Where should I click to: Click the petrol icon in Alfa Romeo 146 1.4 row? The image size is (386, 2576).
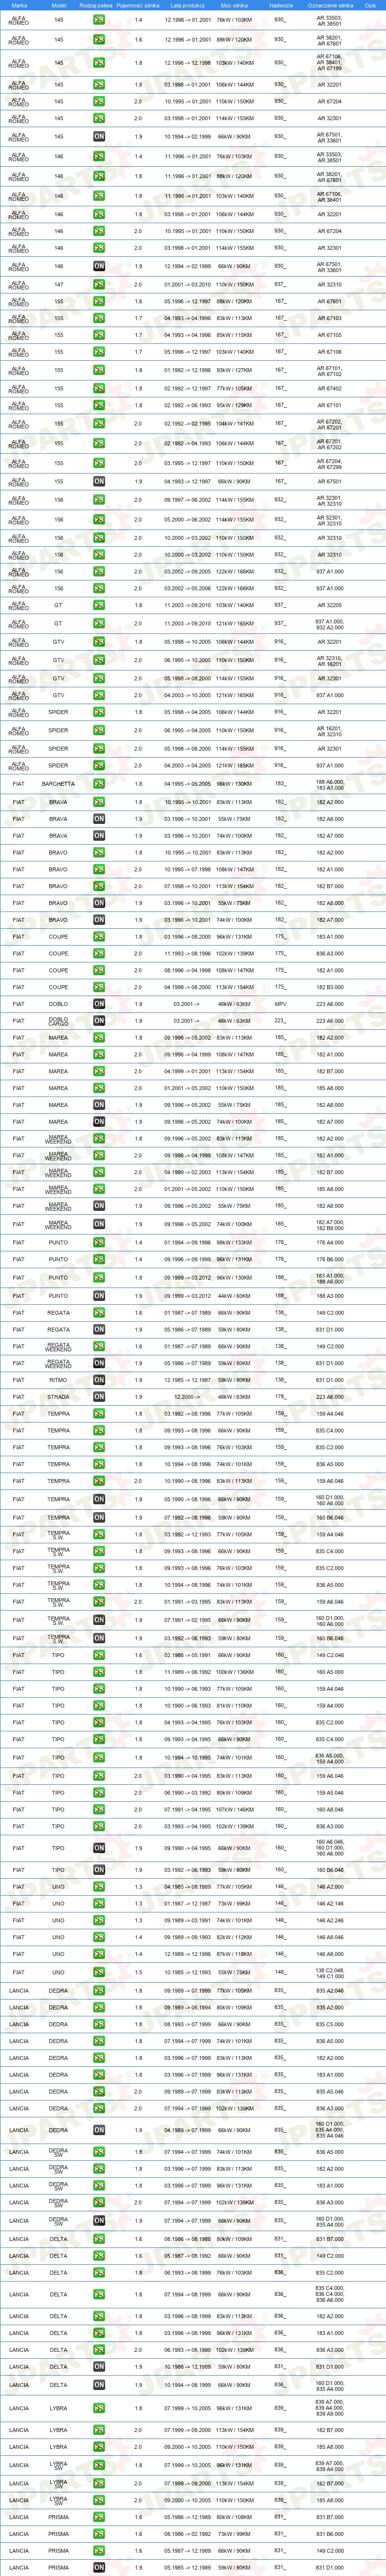point(99,156)
